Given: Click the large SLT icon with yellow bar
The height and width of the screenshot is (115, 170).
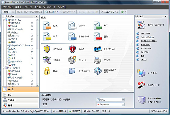Looking at the screenshot, I should point(47,36).
